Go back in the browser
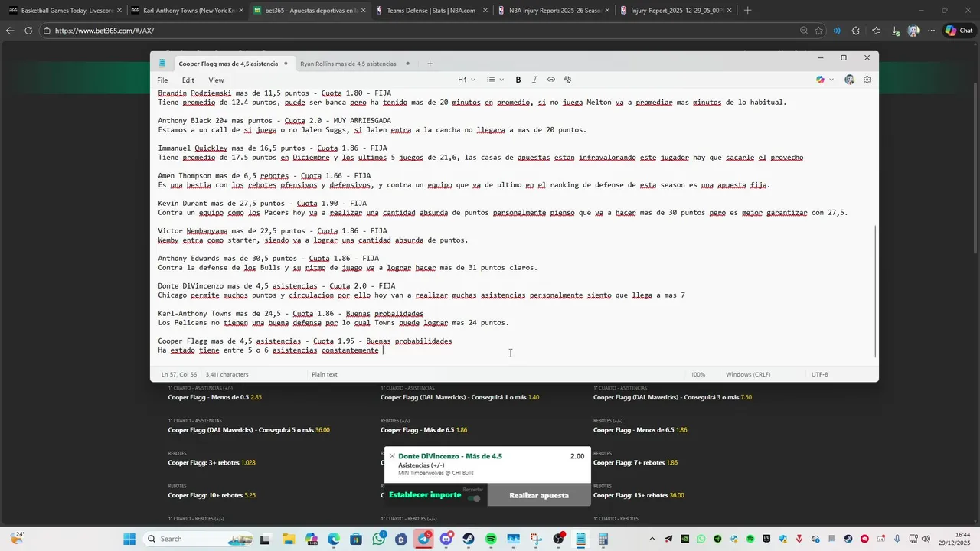 click(x=10, y=31)
